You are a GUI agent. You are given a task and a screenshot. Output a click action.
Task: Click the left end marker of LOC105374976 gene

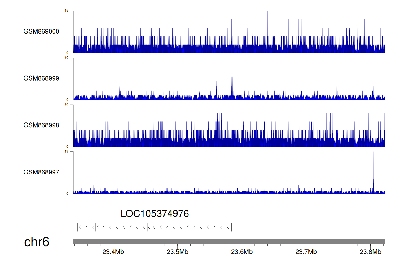pyautogui.click(x=78, y=227)
